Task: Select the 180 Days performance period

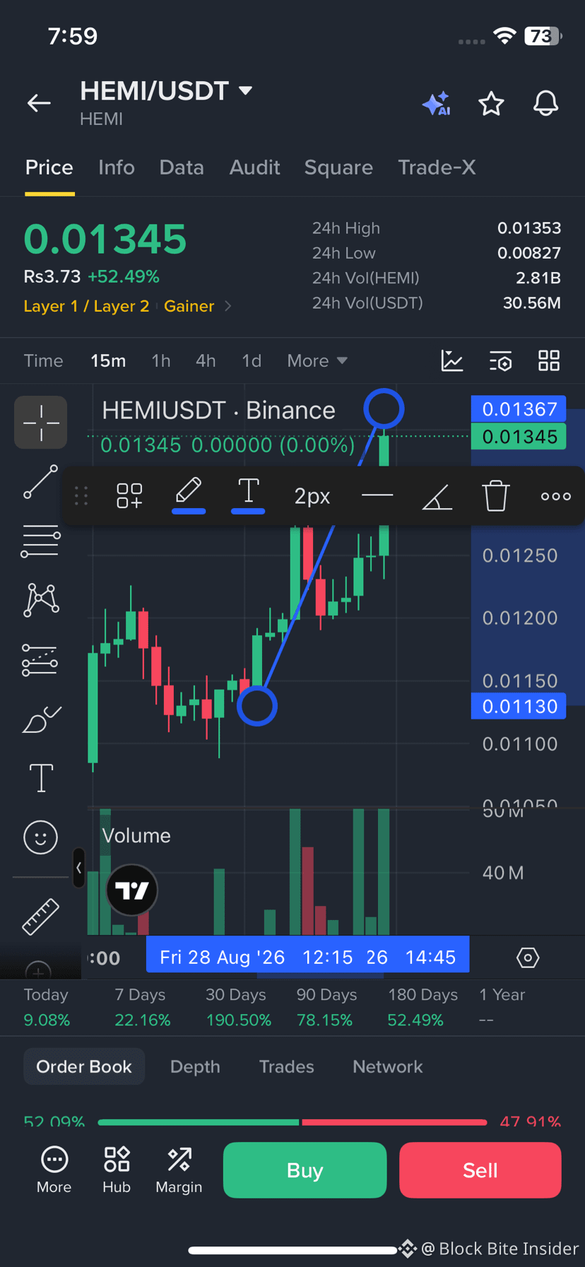Action: [422, 1007]
